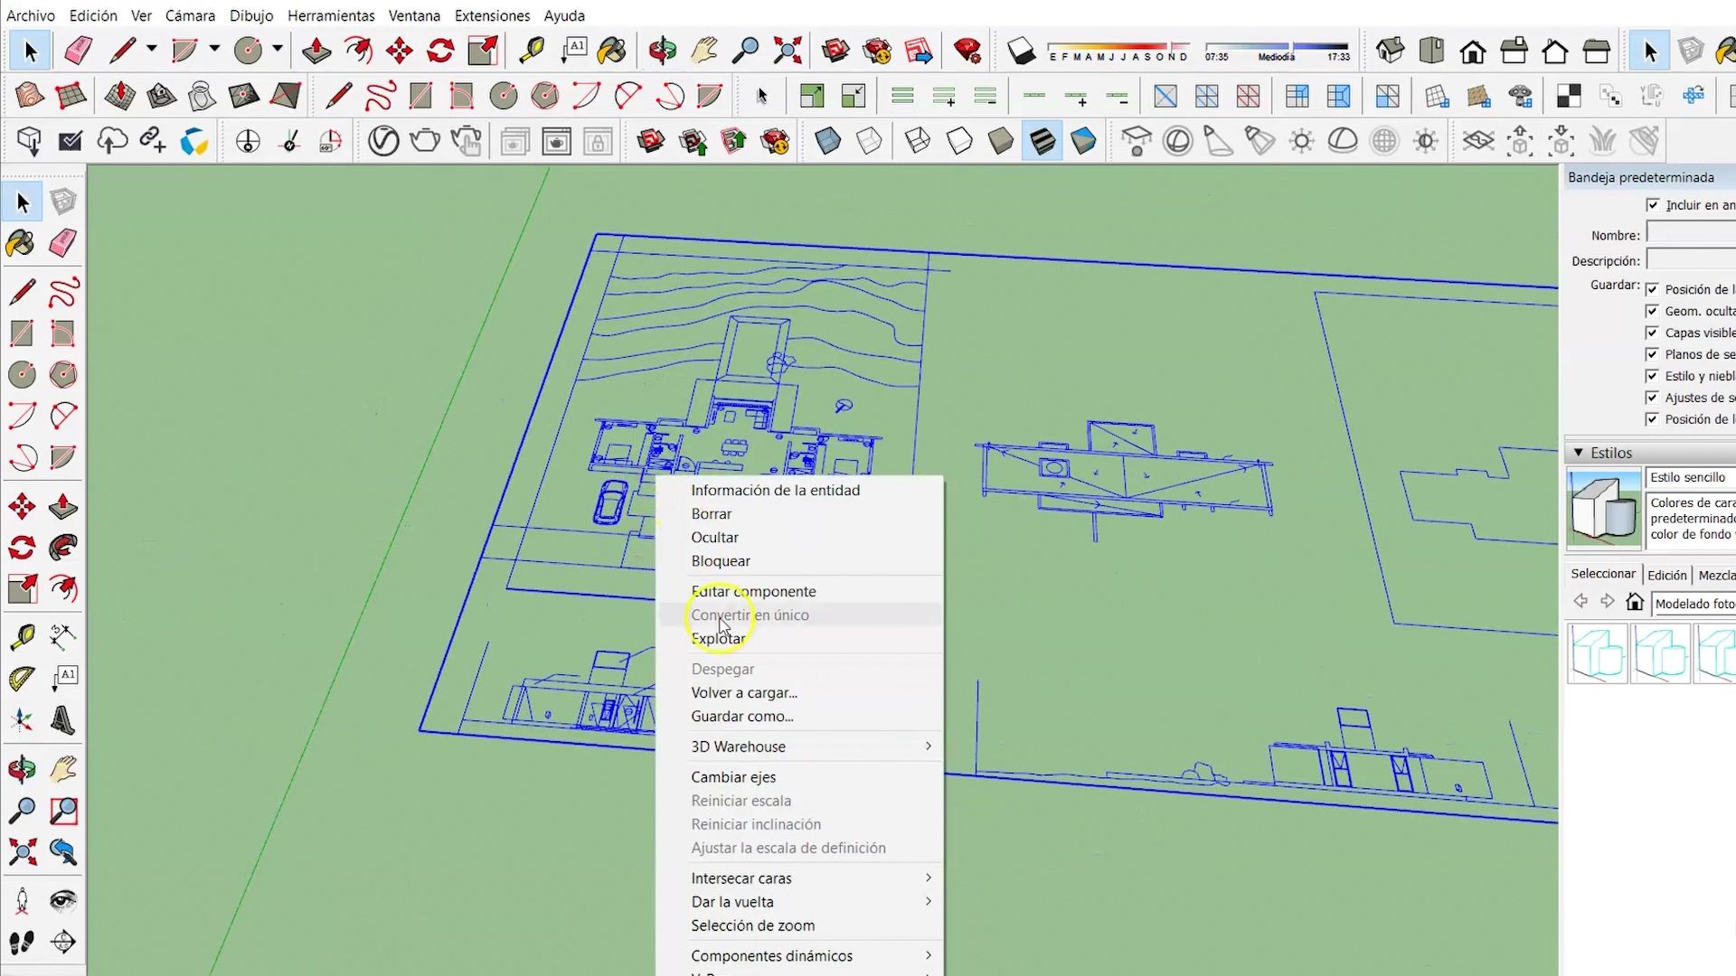Collapse the Estilos section triangle
This screenshot has height=976, width=1736.
click(1579, 452)
